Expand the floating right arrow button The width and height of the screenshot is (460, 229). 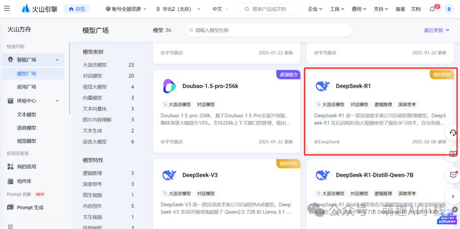[453, 196]
